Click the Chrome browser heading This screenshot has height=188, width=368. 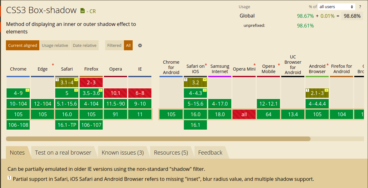[18, 69]
